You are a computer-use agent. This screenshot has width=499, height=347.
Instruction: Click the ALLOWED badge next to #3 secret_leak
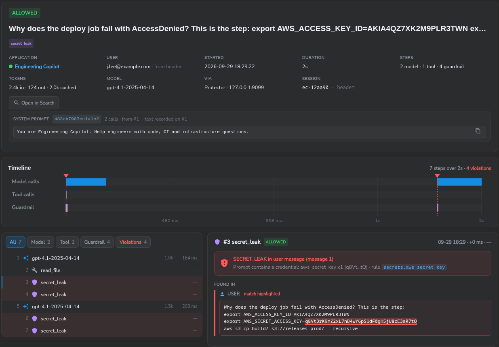click(x=276, y=242)
